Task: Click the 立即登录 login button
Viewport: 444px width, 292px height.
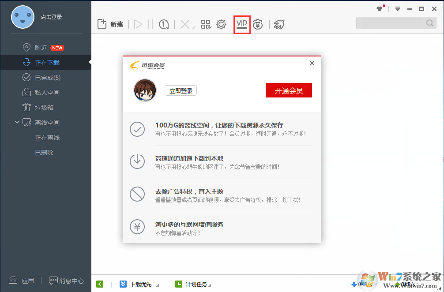Action: pyautogui.click(x=181, y=90)
